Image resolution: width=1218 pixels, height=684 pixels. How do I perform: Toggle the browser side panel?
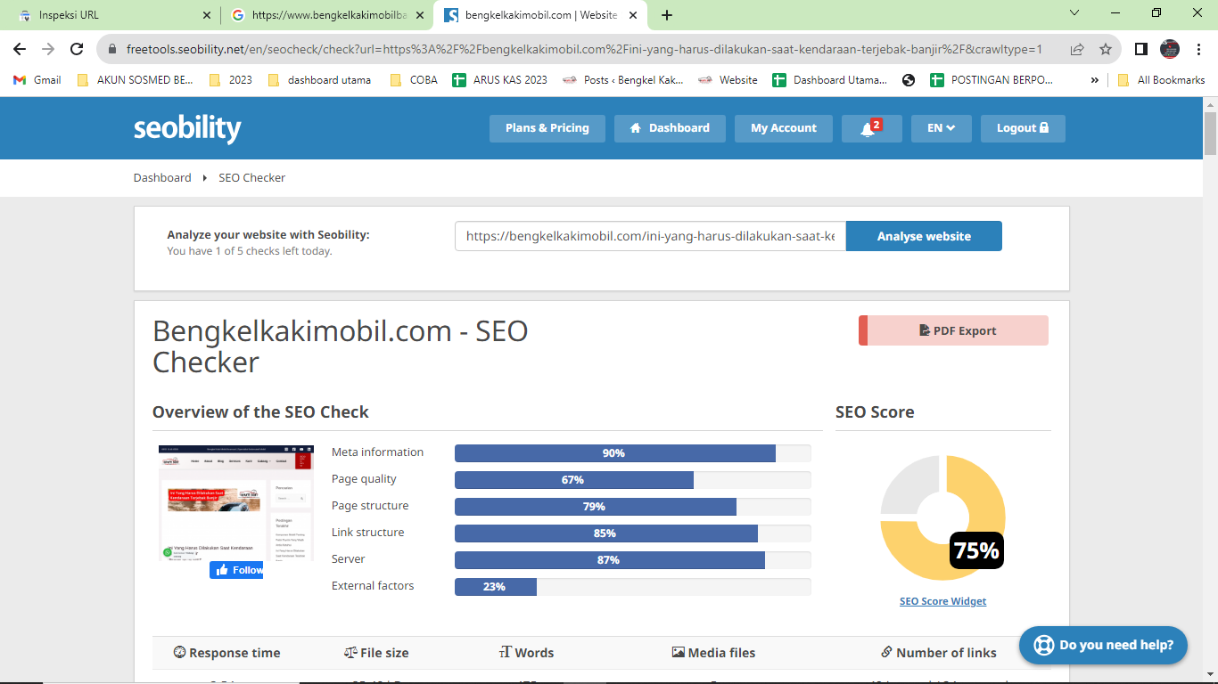click(1141, 50)
